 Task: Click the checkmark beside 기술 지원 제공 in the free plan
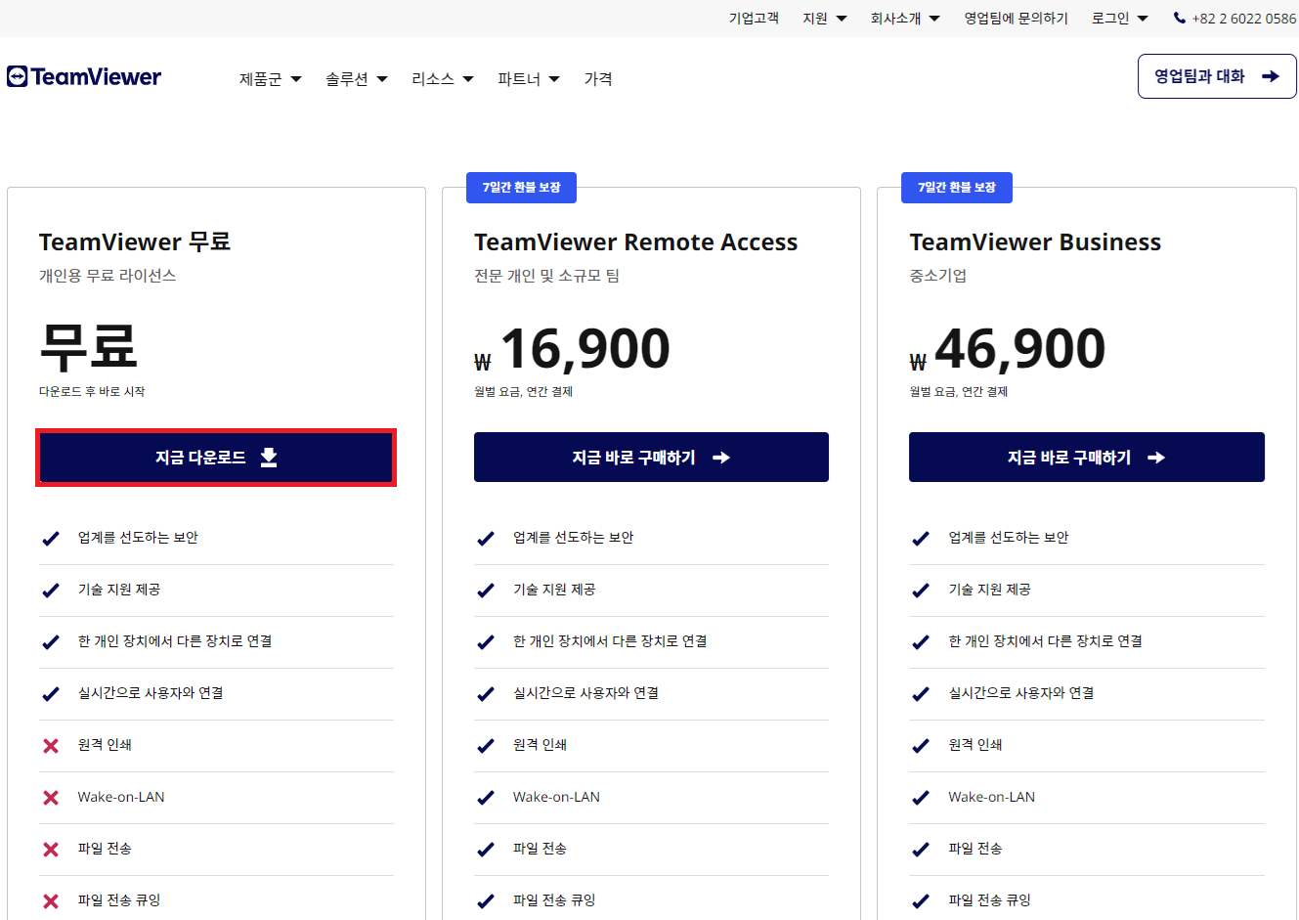51,591
